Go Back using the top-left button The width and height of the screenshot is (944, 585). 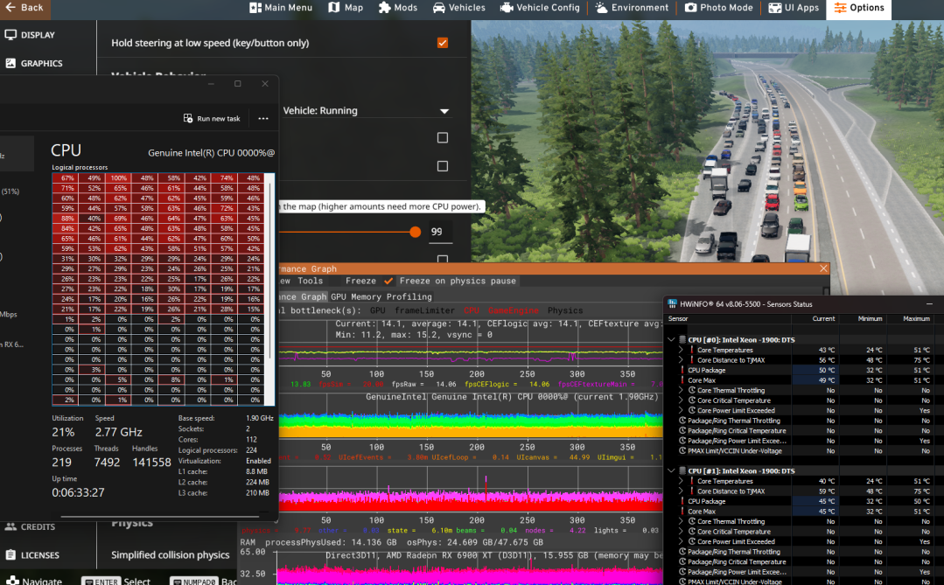point(24,8)
